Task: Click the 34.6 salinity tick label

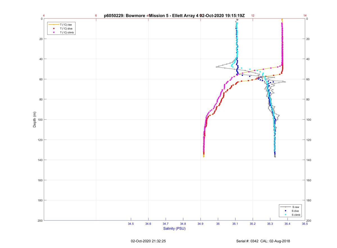Action: pos(148,224)
